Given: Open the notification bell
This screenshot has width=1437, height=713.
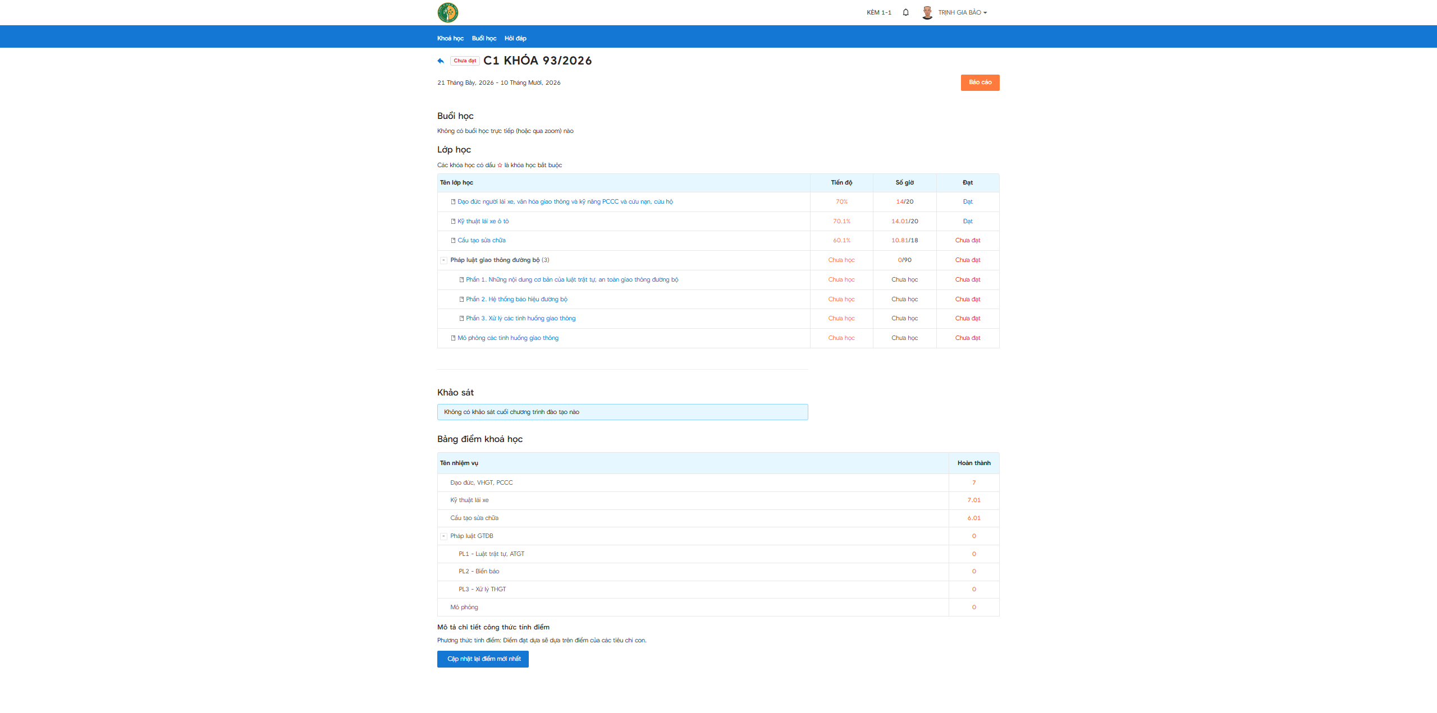Looking at the screenshot, I should (905, 12).
